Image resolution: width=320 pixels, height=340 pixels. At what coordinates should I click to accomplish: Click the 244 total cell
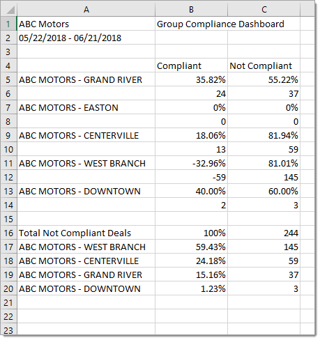tap(264, 233)
